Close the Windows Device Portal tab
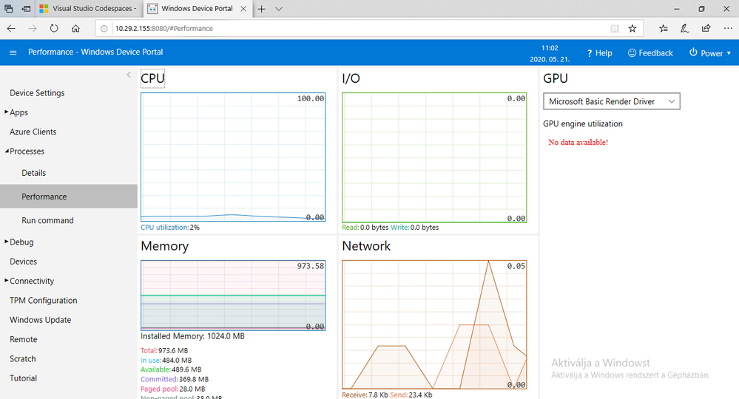Viewport: 739px width, 399px height. [x=243, y=9]
